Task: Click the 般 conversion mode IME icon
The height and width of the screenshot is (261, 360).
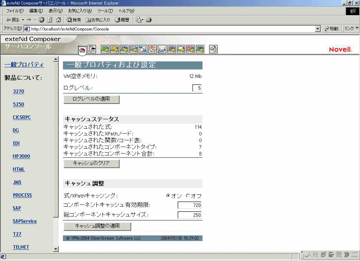Action: [x=316, y=255]
